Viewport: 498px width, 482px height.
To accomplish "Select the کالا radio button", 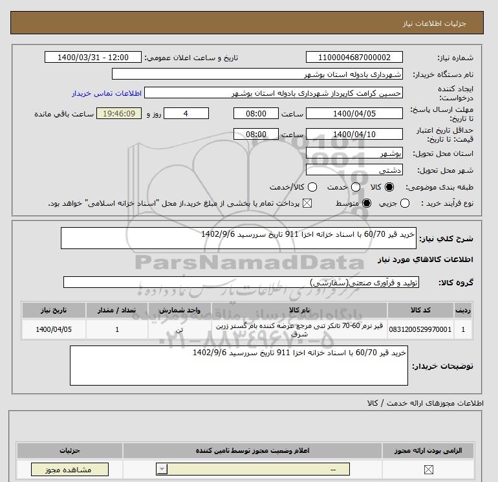I will (x=389, y=187).
